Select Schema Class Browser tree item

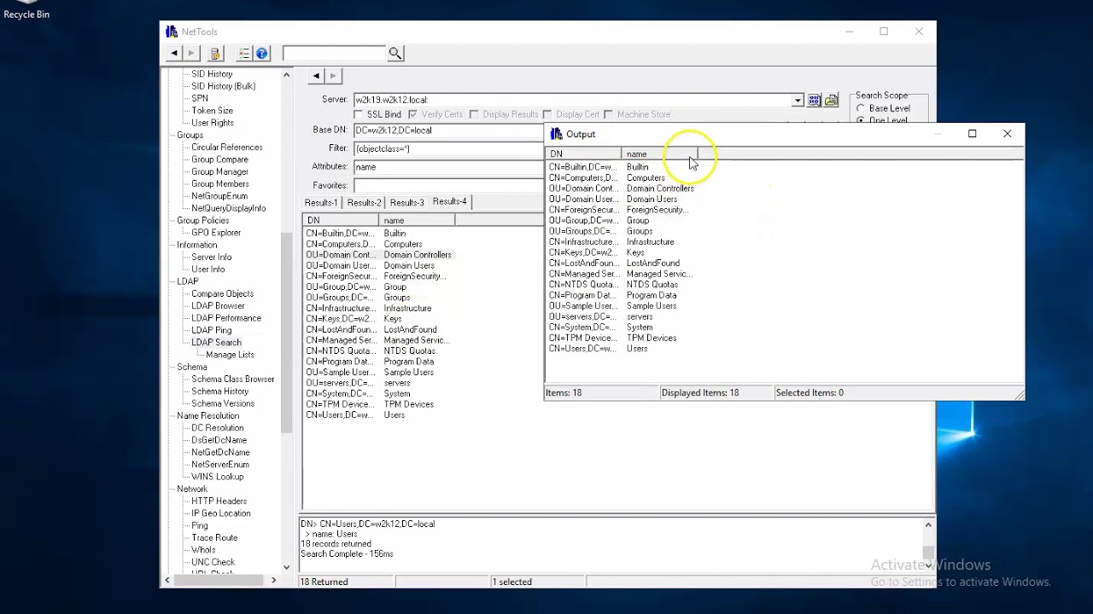coord(232,379)
